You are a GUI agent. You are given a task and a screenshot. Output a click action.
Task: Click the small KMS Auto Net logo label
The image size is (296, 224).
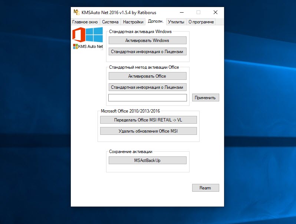[x=88, y=46]
